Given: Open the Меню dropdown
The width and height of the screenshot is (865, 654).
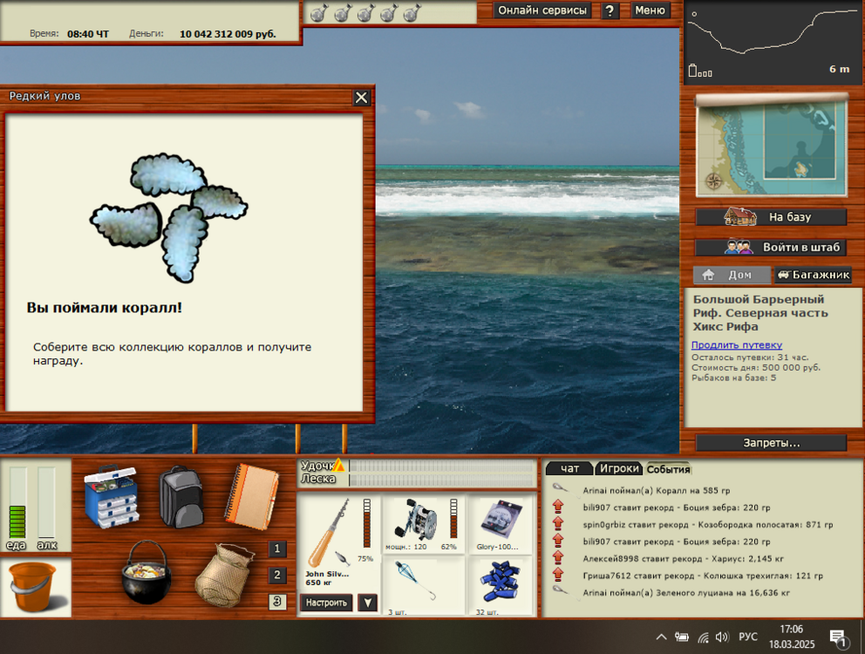Looking at the screenshot, I should [650, 10].
